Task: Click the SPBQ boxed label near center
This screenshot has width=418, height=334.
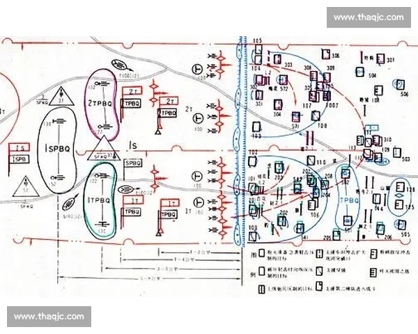Action: [x=134, y=162]
